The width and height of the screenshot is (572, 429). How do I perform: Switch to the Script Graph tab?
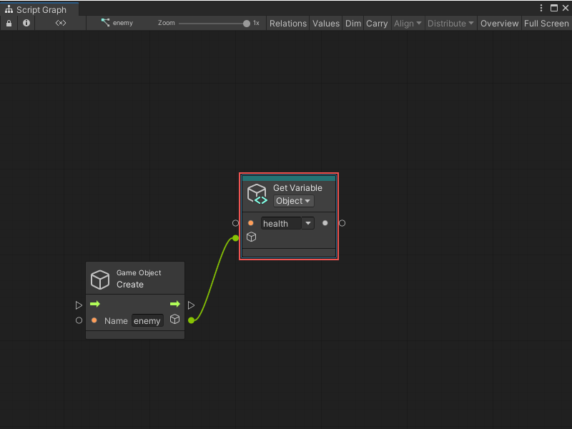tap(39, 9)
